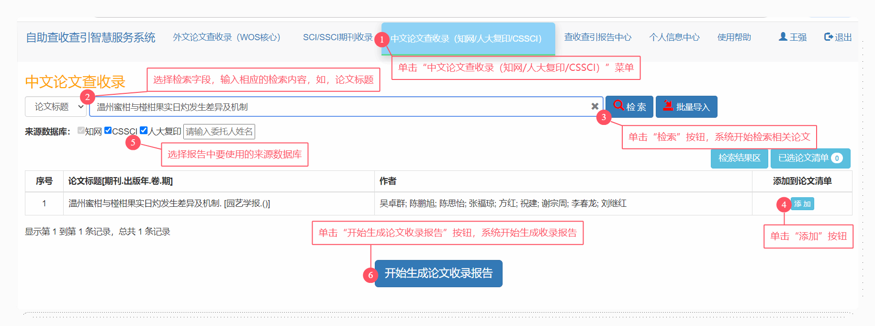The image size is (875, 326).
Task: Click 开始生成论文收录报告 button
Action: 438,273
